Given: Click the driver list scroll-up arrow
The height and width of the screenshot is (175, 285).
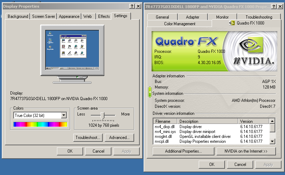Looking at the screenshot, I should (272, 121).
